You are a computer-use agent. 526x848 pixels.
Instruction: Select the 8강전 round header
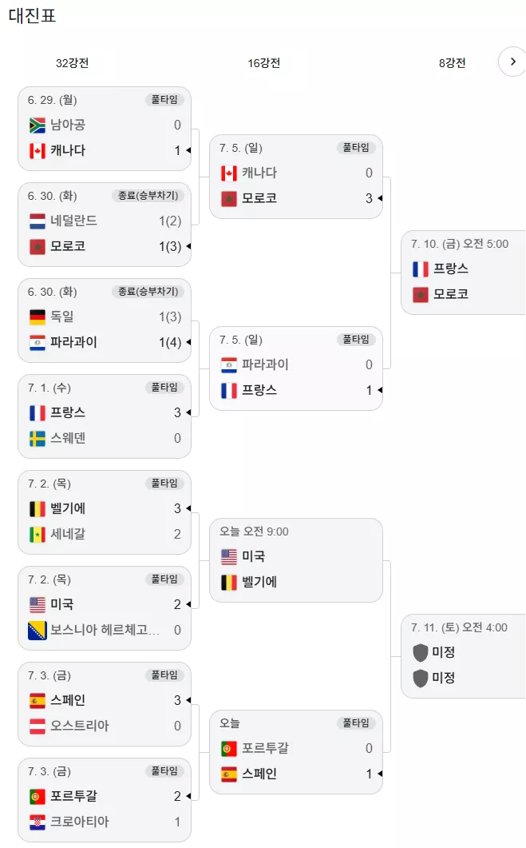[452, 62]
